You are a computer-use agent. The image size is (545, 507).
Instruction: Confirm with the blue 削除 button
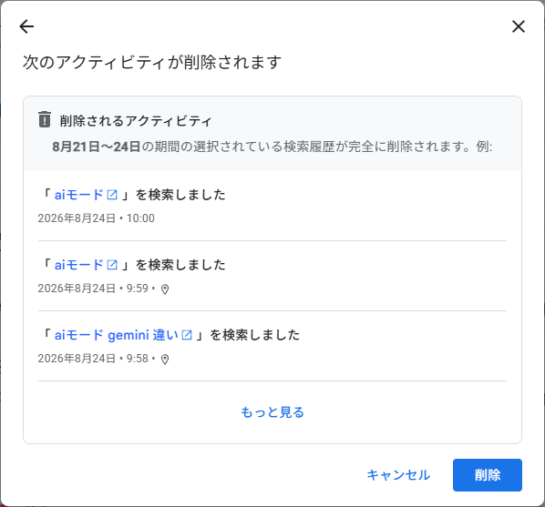tap(488, 475)
